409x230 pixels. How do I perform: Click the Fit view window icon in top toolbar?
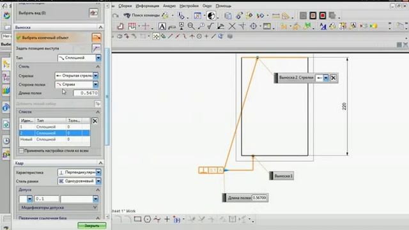point(197,15)
